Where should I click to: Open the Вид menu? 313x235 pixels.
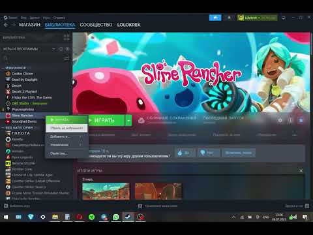click(23, 18)
